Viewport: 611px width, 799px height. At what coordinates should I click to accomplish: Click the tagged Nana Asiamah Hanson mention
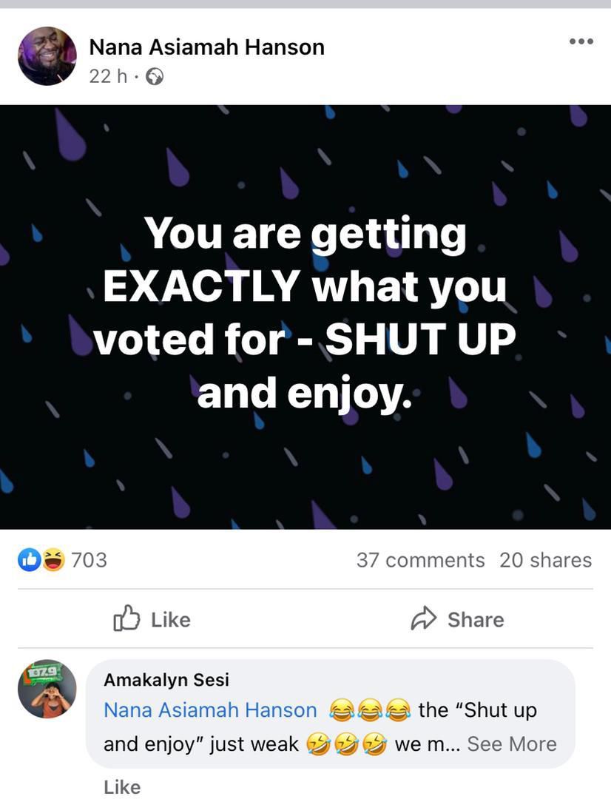click(210, 710)
